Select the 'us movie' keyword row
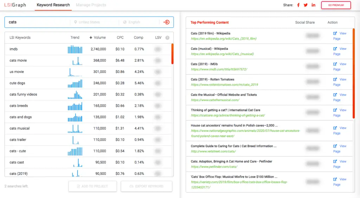360x198 pixels. coord(89,72)
